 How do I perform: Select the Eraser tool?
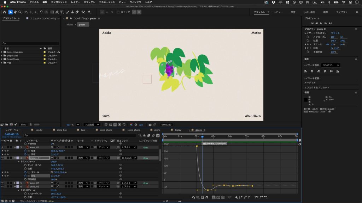pyautogui.click(x=77, y=12)
